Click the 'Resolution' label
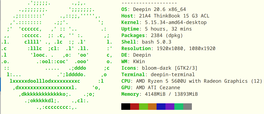 136,49
